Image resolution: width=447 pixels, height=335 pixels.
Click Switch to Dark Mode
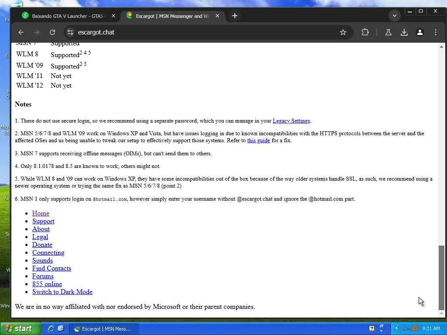pos(62,292)
